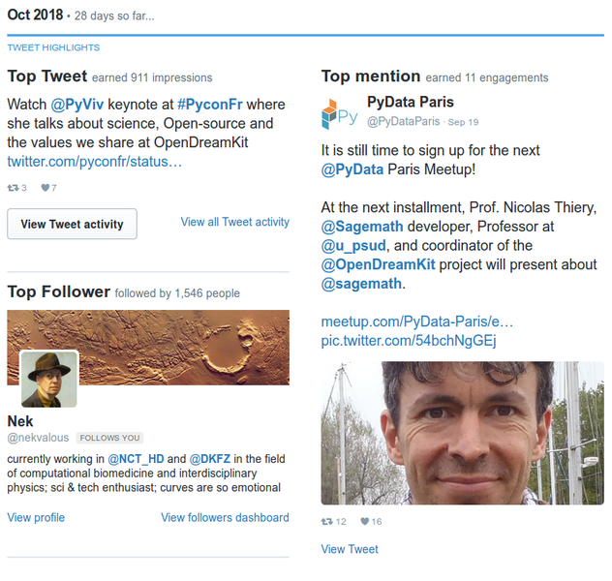View the portrait photo attached to the mention
Image resolution: width=612 pixels, height=581 pixels.
463,433
